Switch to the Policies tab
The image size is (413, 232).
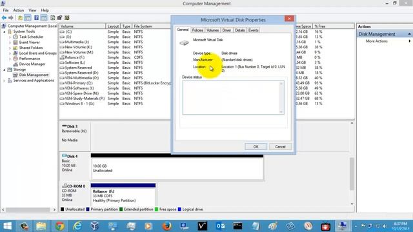pyautogui.click(x=197, y=30)
